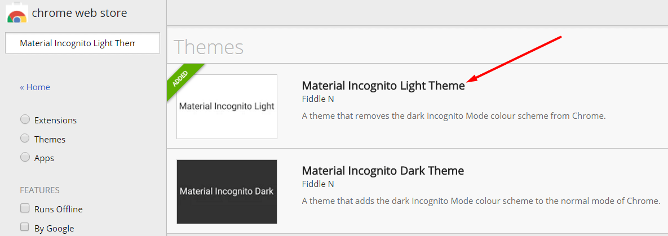Click the store search input field
Screen dimensions: 668x236
[x=82, y=43]
